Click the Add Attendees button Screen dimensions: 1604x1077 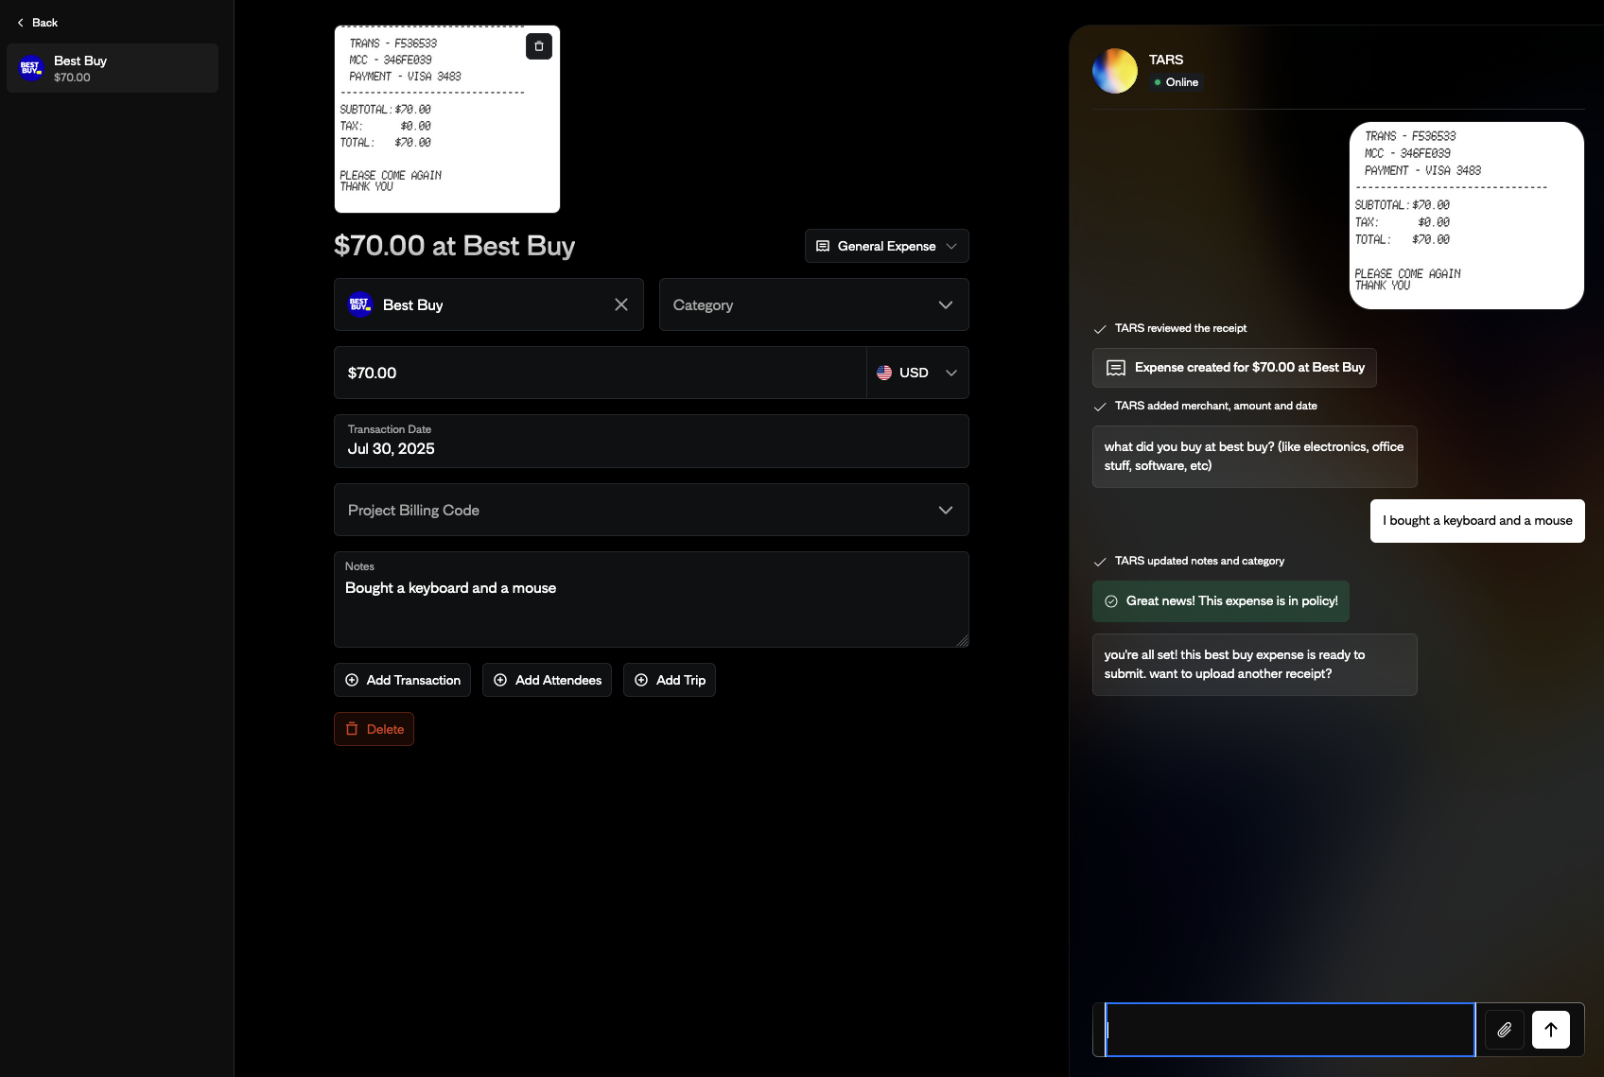coord(547,680)
